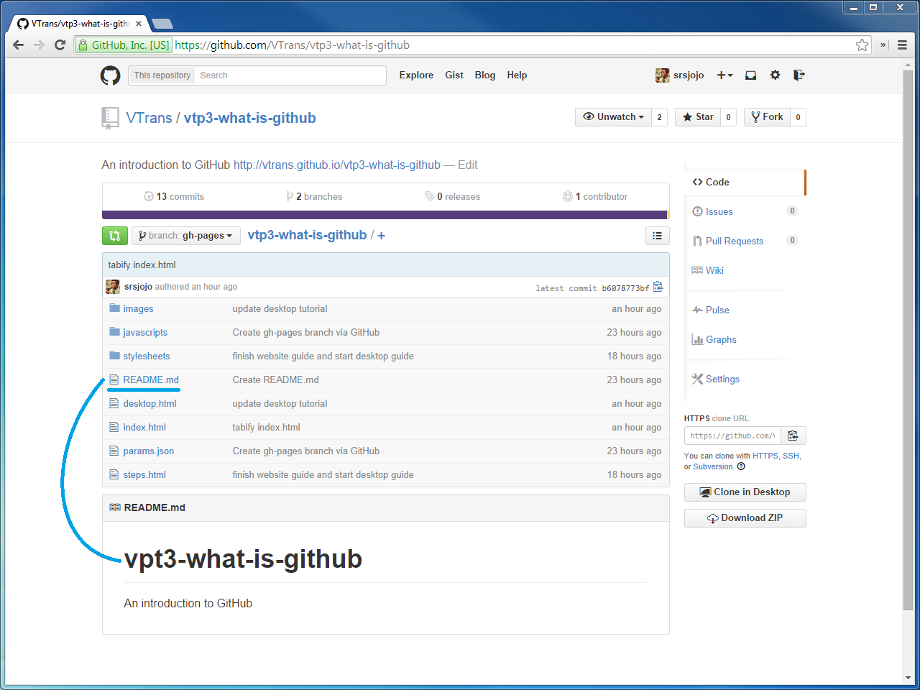Screen dimensions: 920x690
Task: Click the repository book icon
Action: (x=110, y=118)
